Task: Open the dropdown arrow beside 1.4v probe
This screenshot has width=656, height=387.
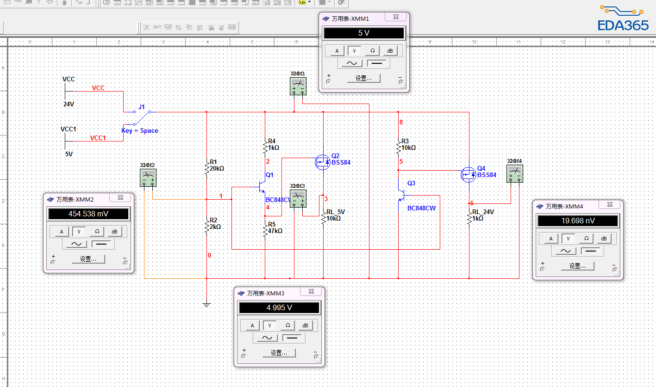Action: click(x=310, y=3)
